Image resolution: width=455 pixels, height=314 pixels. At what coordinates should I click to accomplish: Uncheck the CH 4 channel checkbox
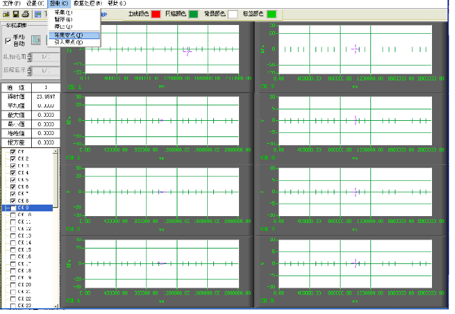(13, 173)
